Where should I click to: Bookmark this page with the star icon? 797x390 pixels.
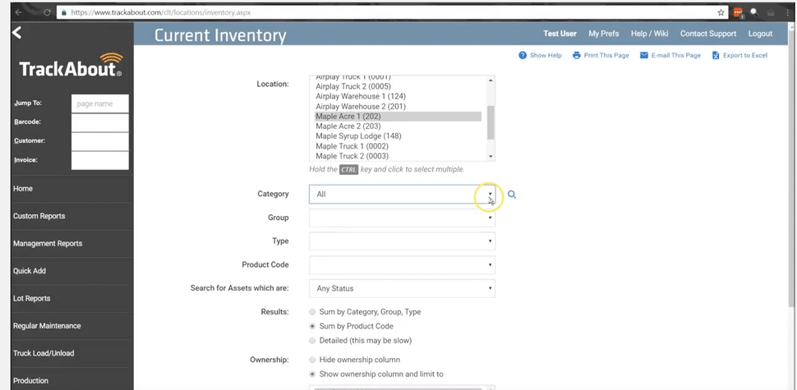coord(721,12)
